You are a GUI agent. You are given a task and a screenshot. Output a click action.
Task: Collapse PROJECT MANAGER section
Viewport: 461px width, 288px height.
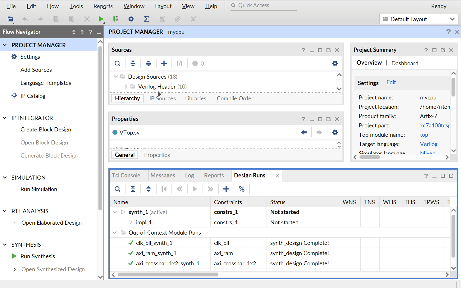click(x=5, y=45)
